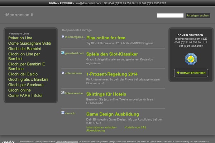Open the Giochi per Scaricare link
The image size is (215, 143).
[26, 85]
